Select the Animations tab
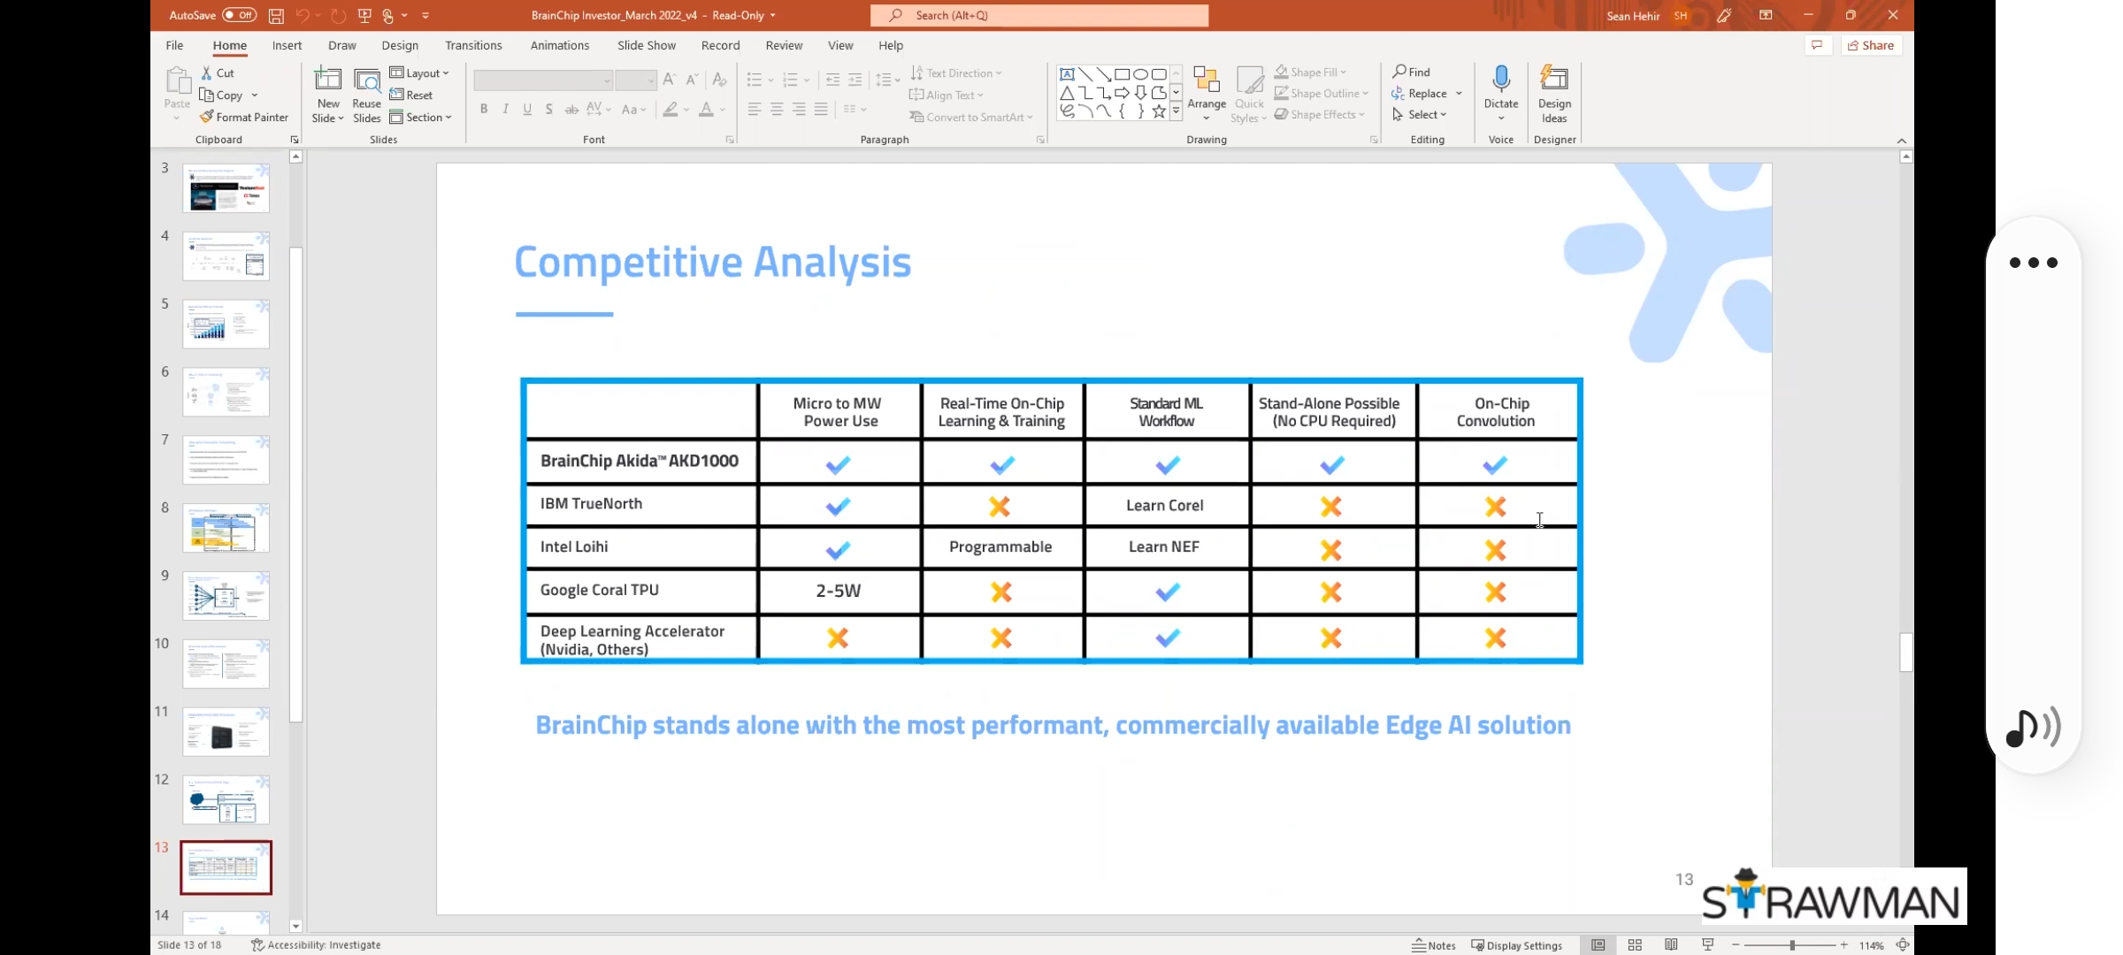Screen dimensions: 2123x955 point(559,45)
